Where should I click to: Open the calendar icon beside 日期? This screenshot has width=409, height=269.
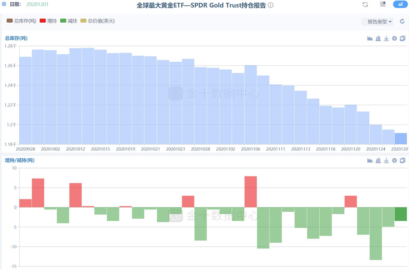click(x=4, y=4)
